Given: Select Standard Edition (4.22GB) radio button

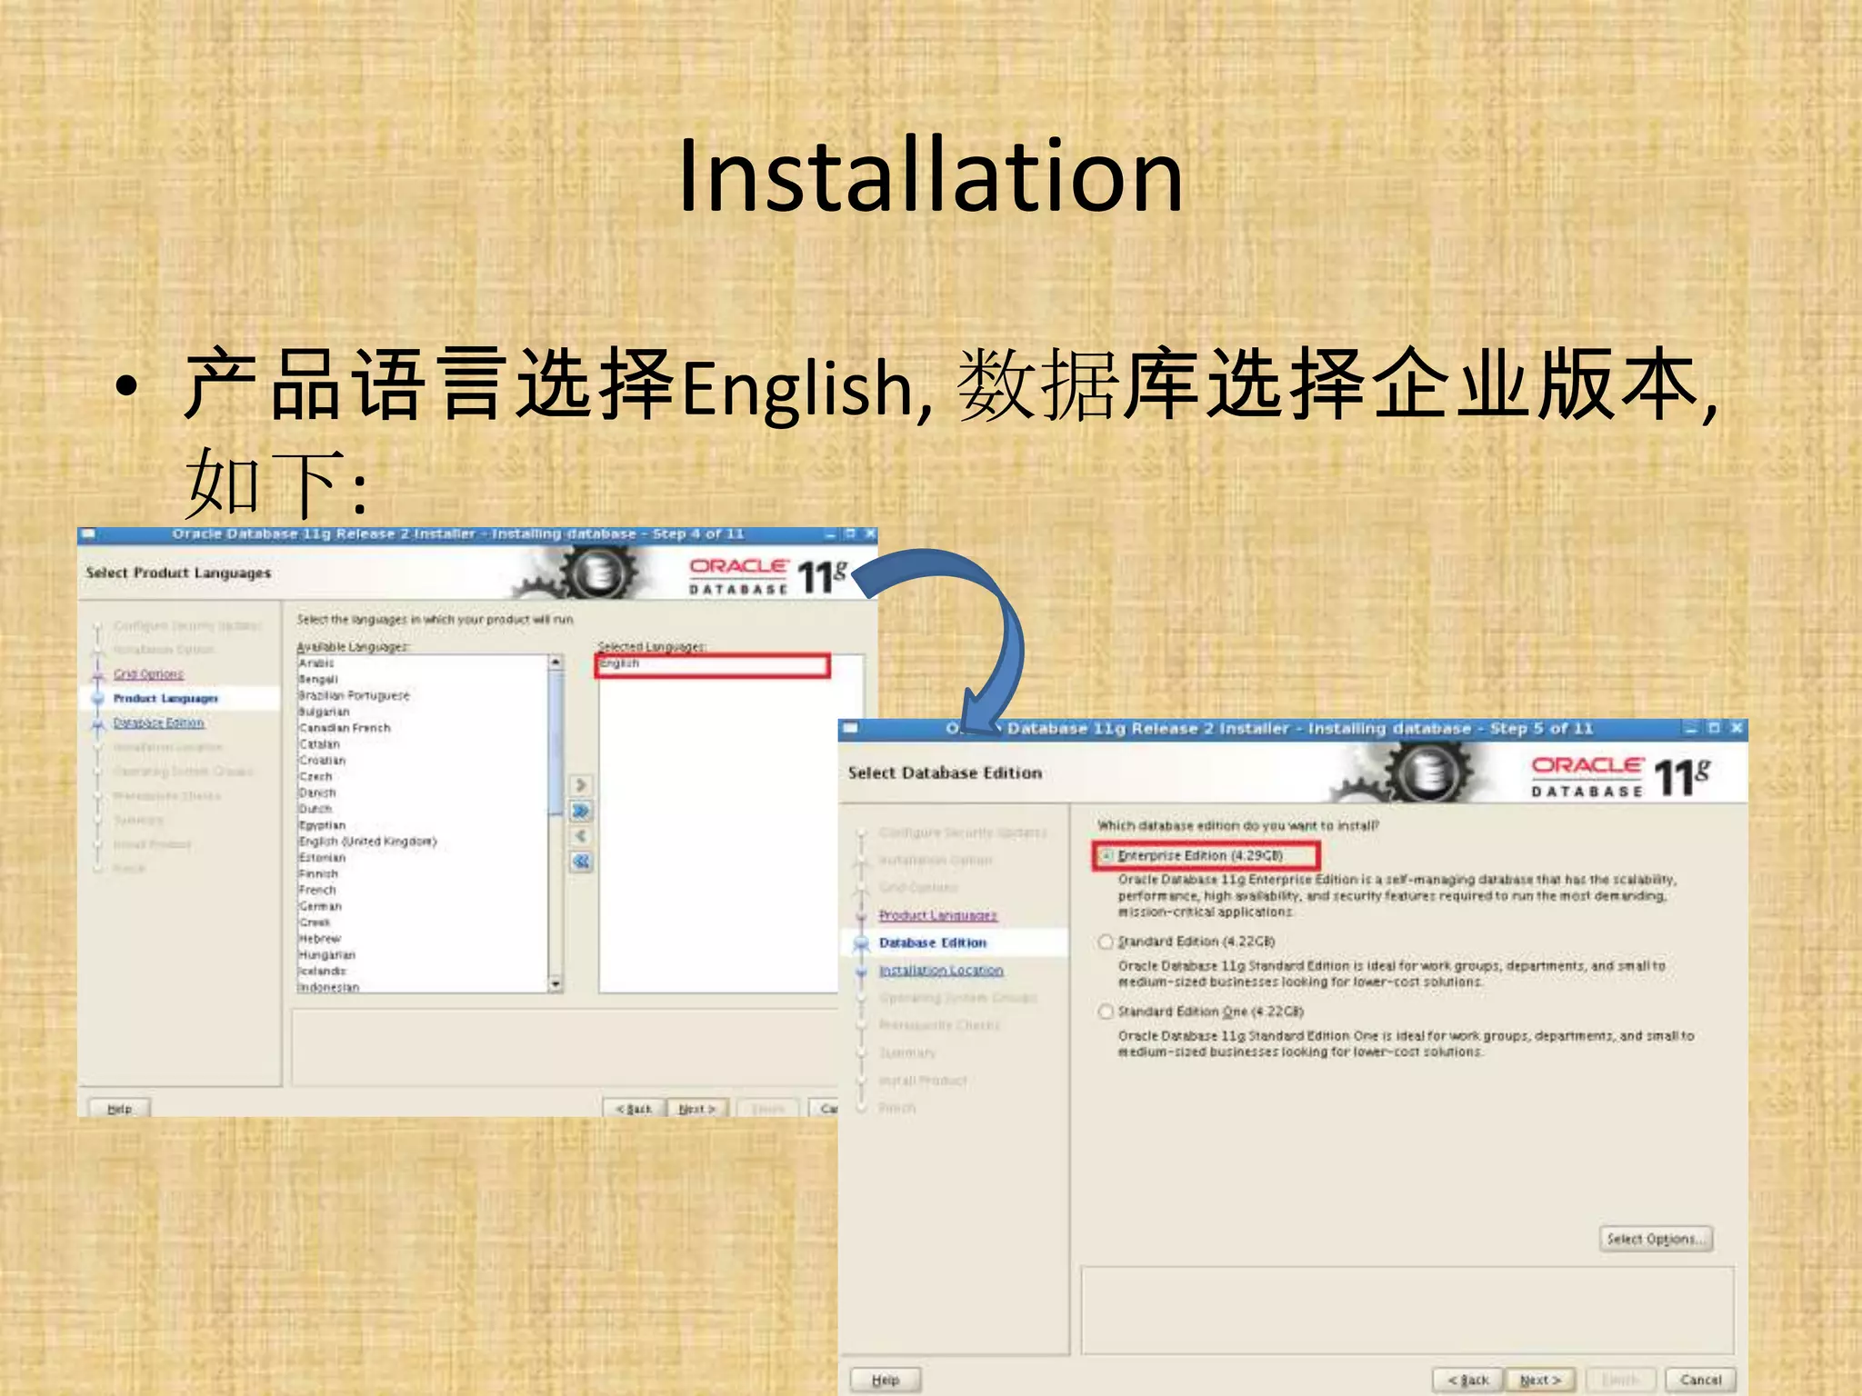Looking at the screenshot, I should 1106,942.
